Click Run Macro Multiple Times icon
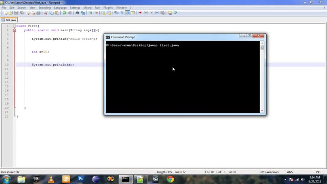The image size is (327, 184). pyautogui.click(x=157, y=13)
